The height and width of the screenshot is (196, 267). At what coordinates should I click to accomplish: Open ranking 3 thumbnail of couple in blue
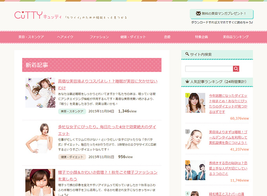195,170
